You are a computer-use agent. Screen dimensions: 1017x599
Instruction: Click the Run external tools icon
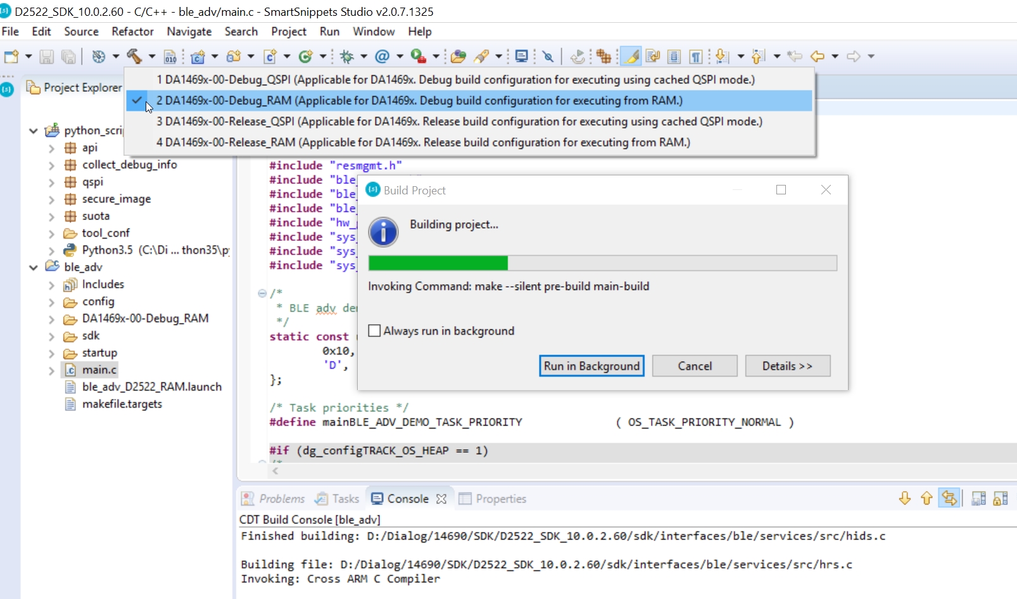click(418, 56)
